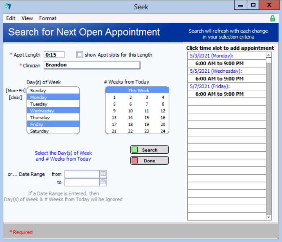The image size is (282, 242).
Task: Select 4 weeks from today
Action: tap(163, 97)
